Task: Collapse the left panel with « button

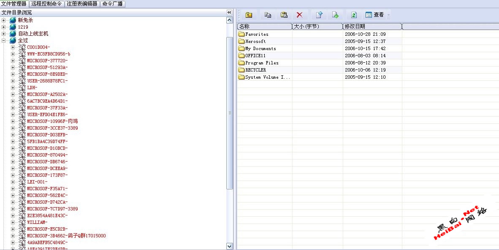Action: (229, 13)
